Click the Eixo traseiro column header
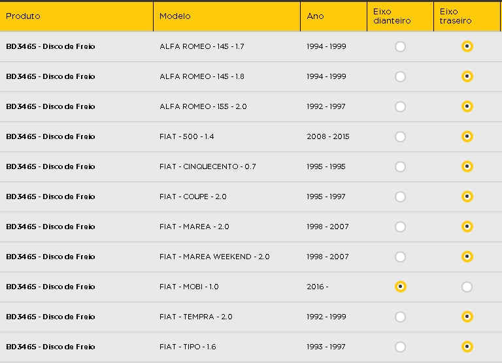 (x=467, y=16)
